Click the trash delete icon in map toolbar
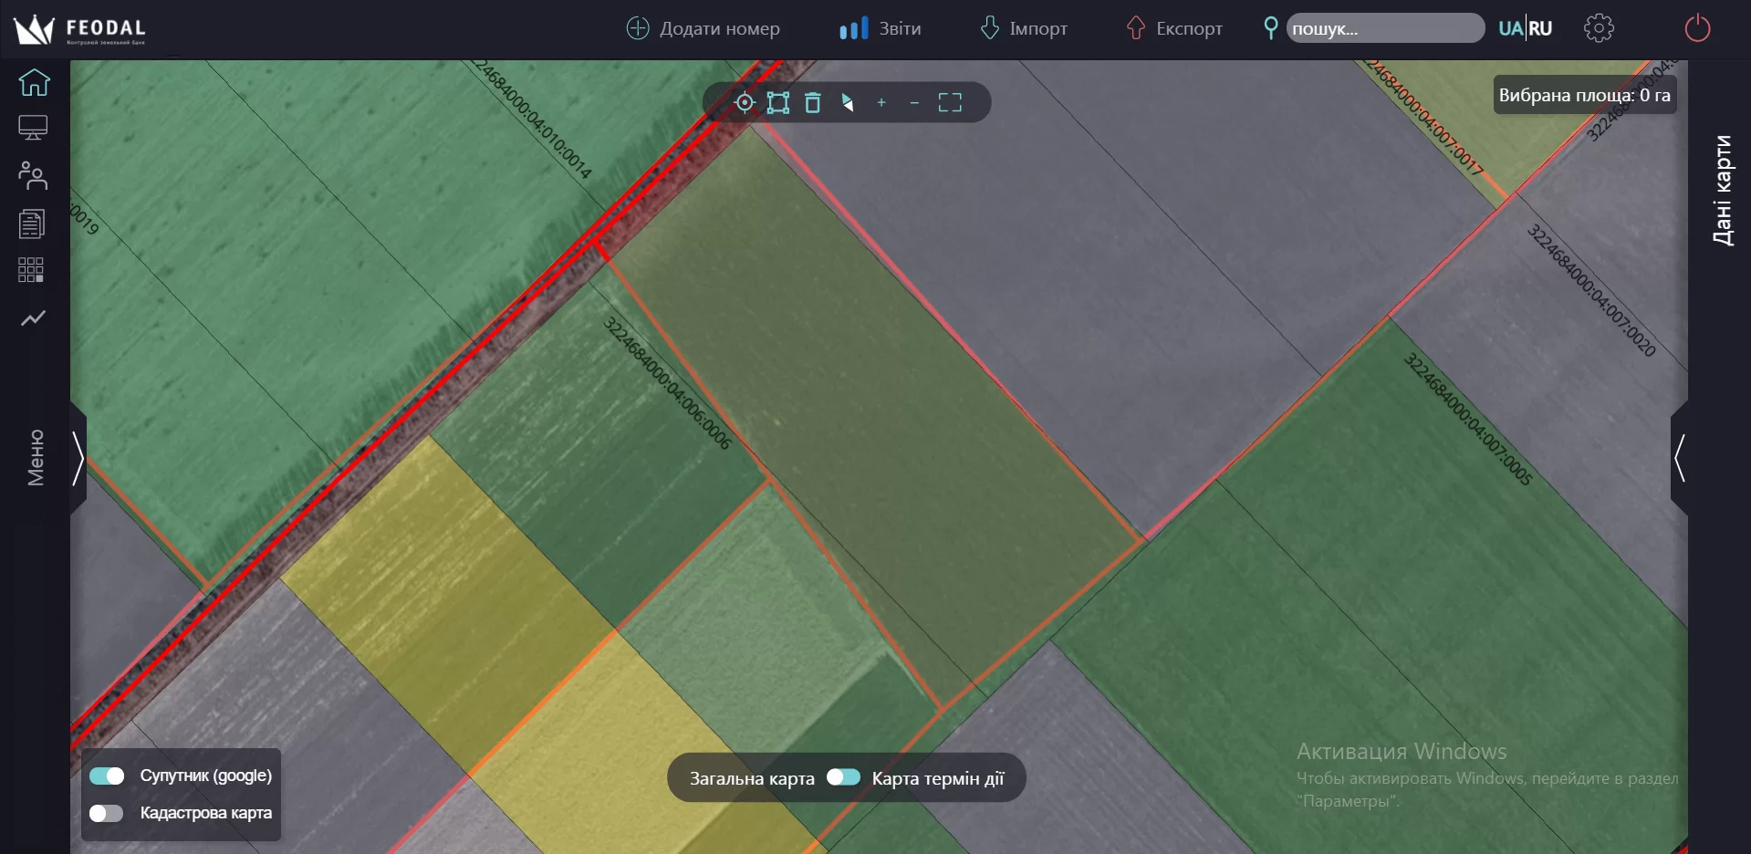The width and height of the screenshot is (1751, 854). point(813,103)
